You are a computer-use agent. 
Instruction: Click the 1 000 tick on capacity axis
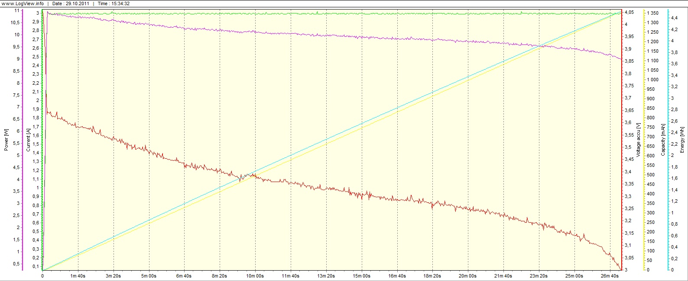tap(652, 80)
